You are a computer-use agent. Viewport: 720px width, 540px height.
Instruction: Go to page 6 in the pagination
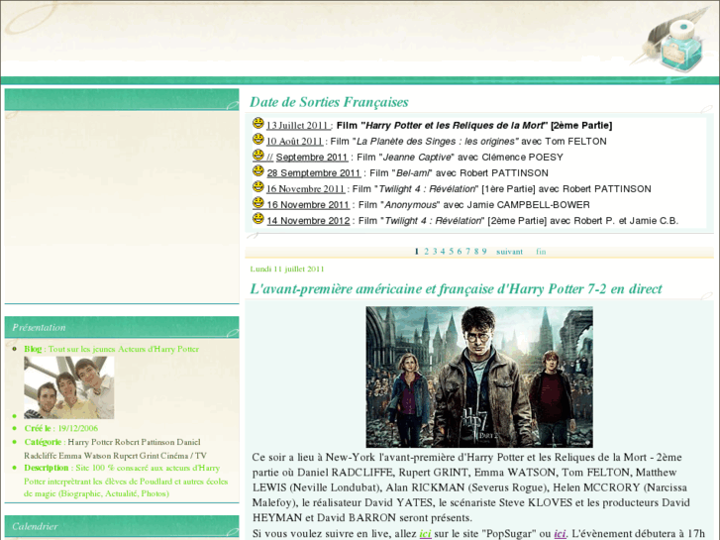coord(460,252)
